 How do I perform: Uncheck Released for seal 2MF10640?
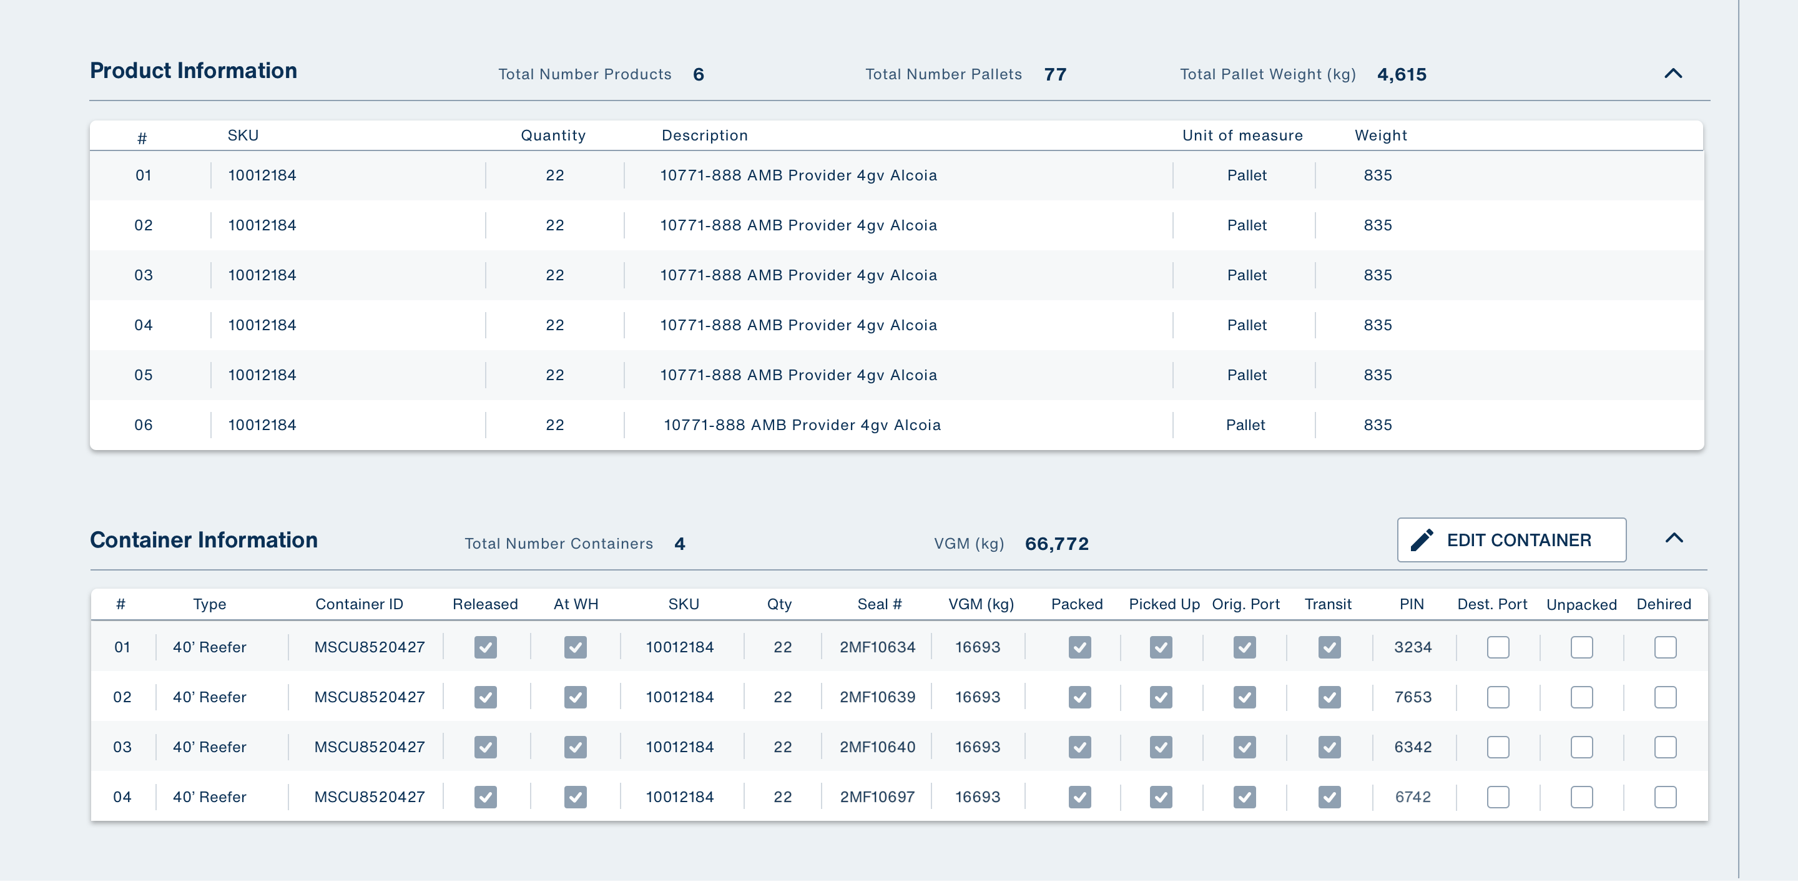point(485,747)
